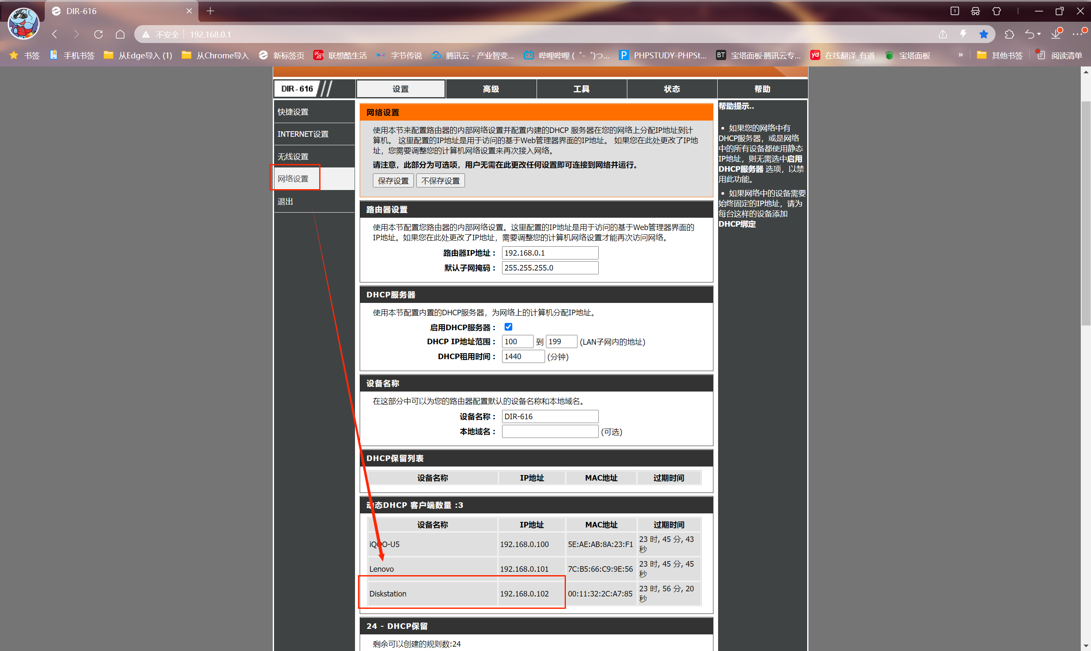
Task: Expand the hidden bookmarks overflow chevron
Action: (960, 55)
